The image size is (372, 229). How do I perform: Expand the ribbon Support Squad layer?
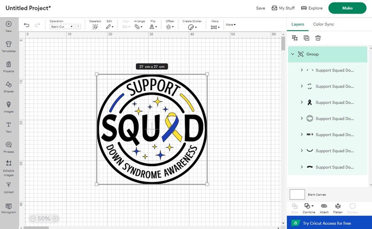[302, 102]
